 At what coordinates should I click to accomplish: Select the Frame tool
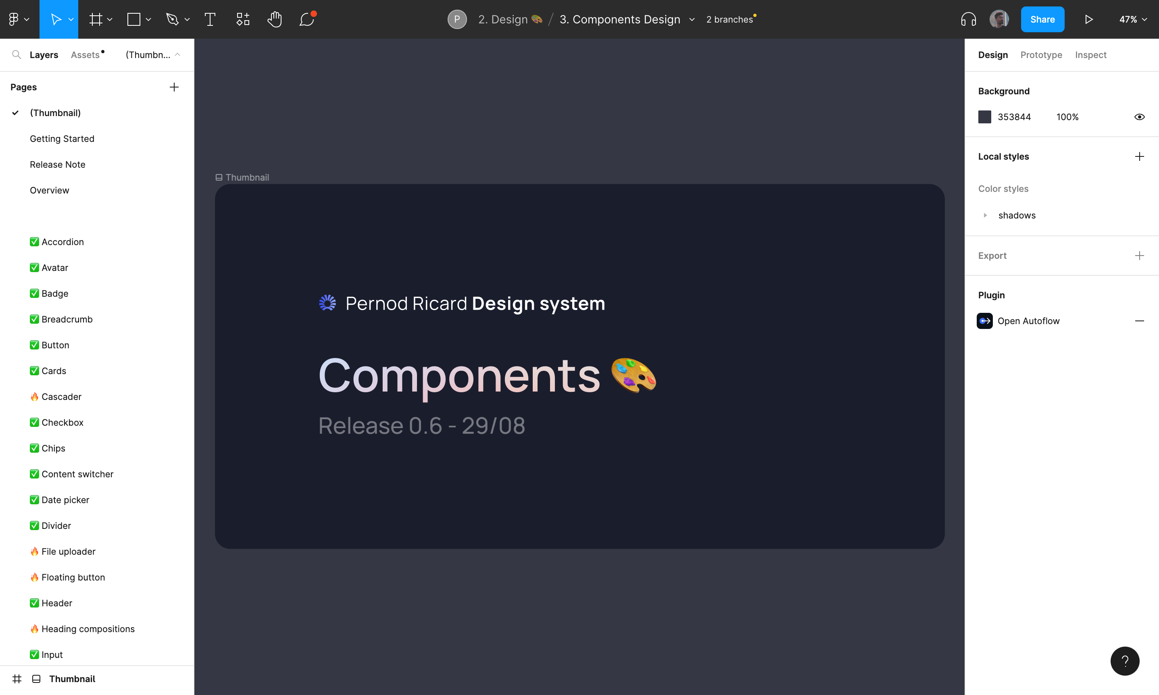point(96,19)
